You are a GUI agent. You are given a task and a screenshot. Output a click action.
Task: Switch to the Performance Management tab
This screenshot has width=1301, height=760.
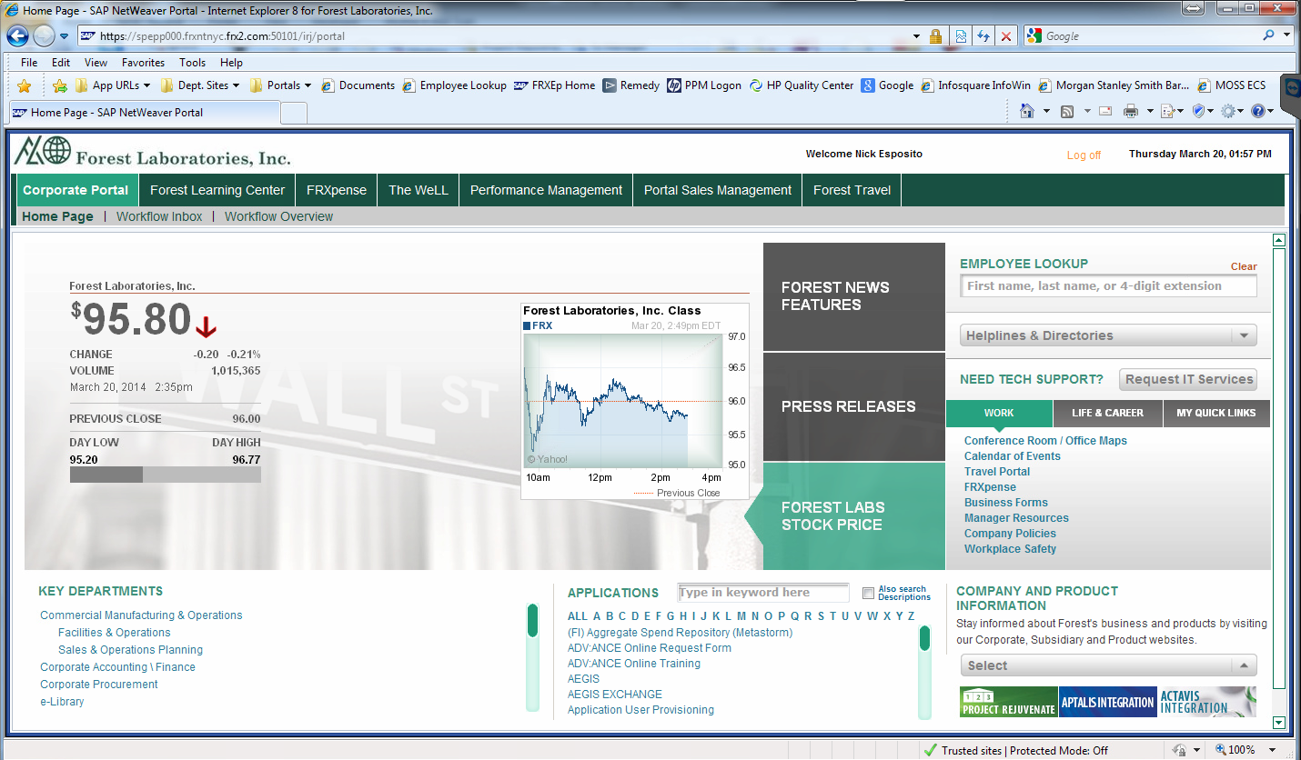click(546, 190)
